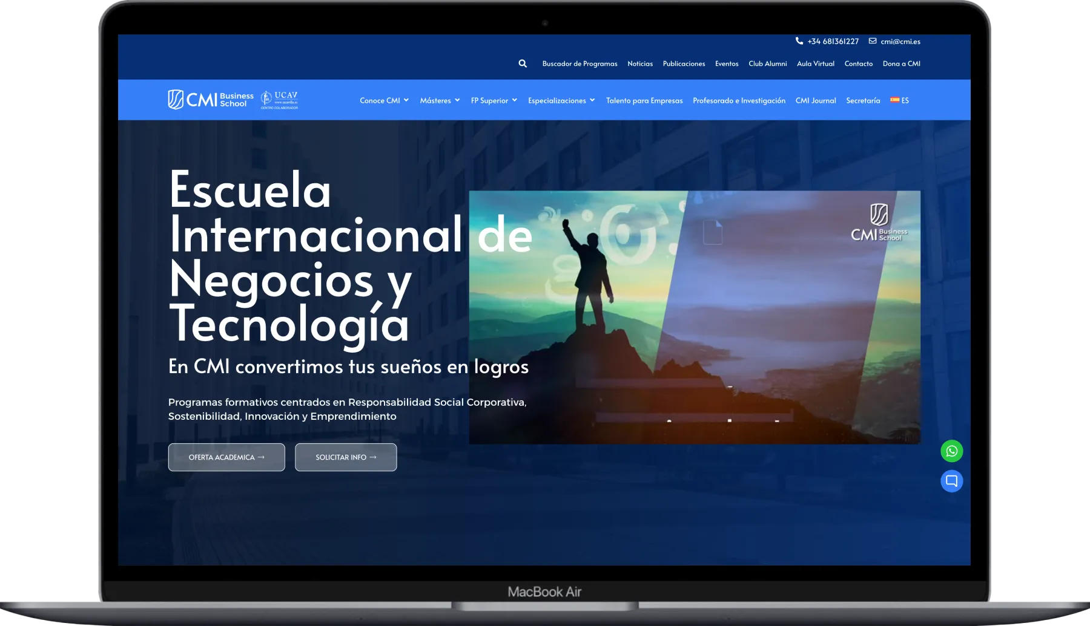
Task: Expand the Másteres dropdown menu
Action: pos(440,100)
